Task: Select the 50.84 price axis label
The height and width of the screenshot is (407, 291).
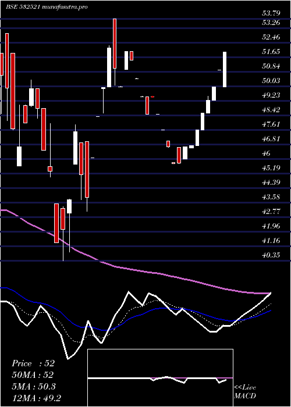Action: tap(271, 66)
